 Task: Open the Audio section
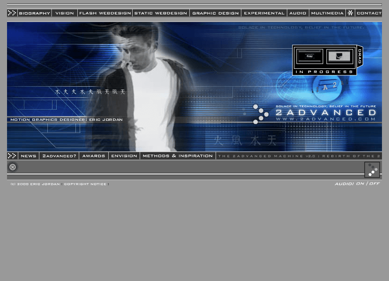pyautogui.click(x=298, y=13)
